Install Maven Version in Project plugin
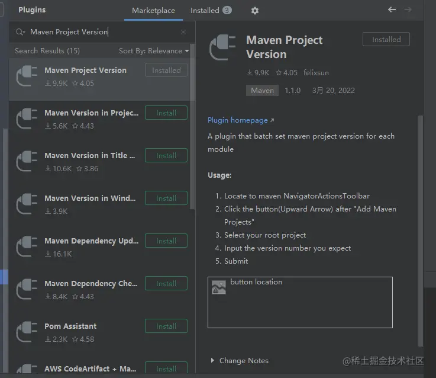This screenshot has width=436, height=378. 166,113
